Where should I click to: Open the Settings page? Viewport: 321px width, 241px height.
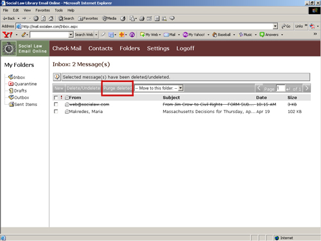point(158,48)
